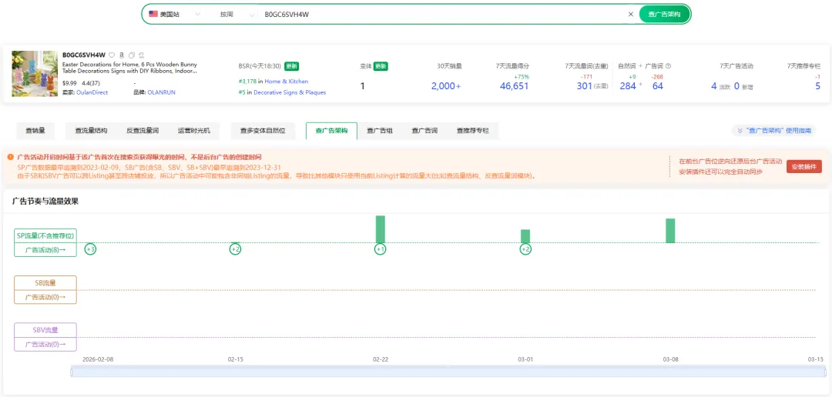Screen dimensions: 832x397
Task: Open the 按周 time period dropdown
Action: [233, 14]
